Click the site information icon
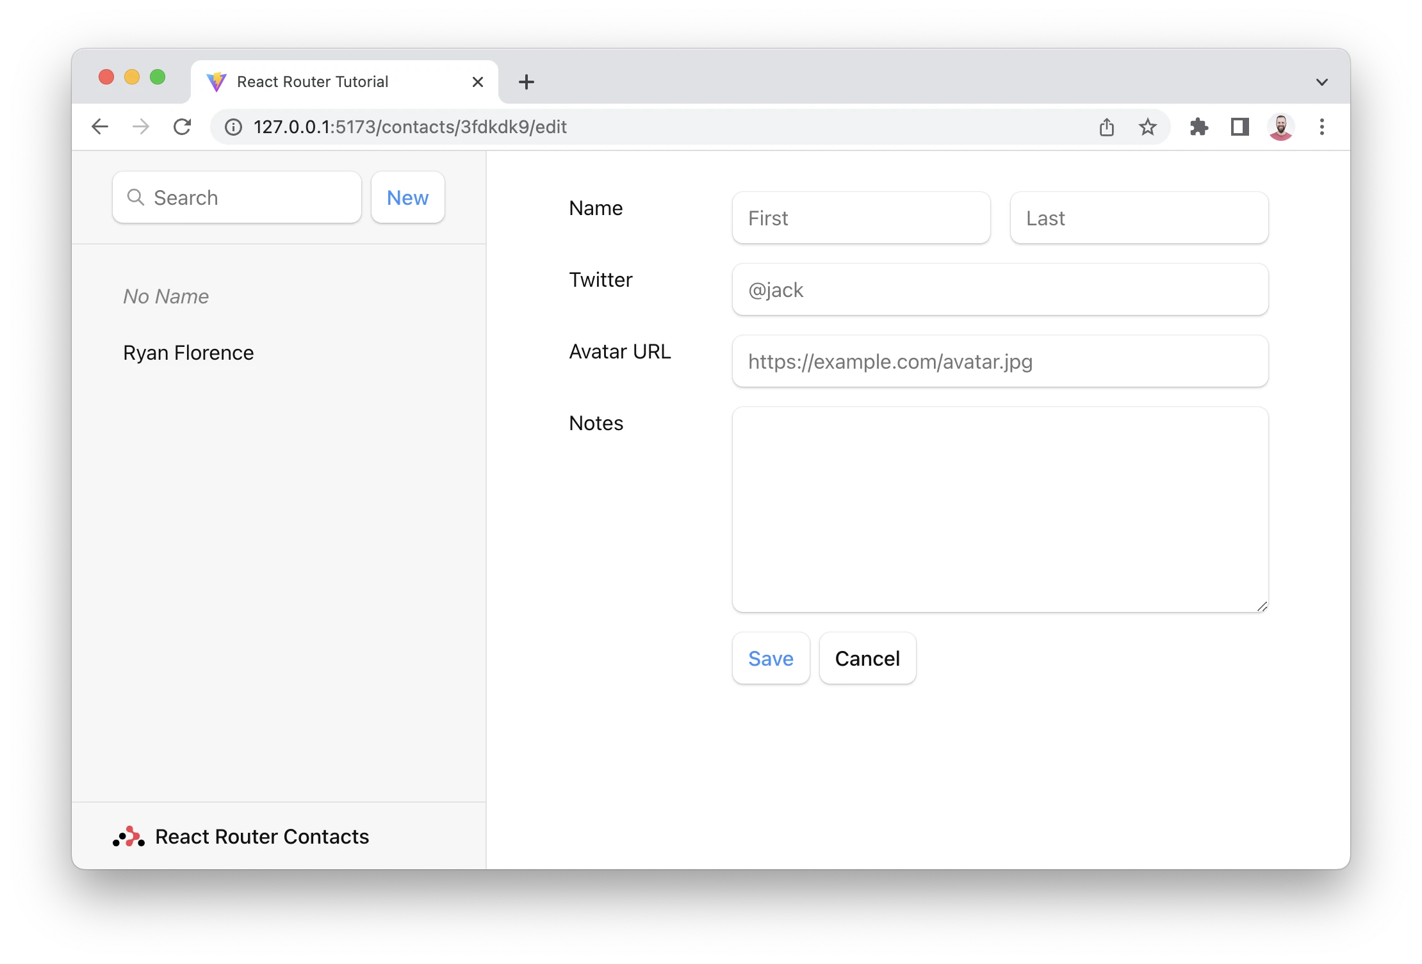The width and height of the screenshot is (1422, 964). (x=234, y=127)
